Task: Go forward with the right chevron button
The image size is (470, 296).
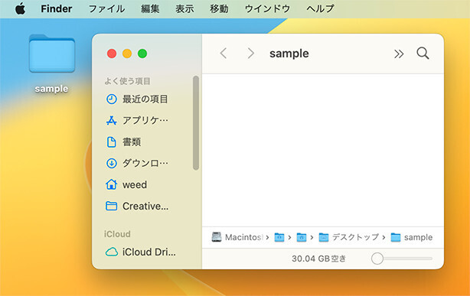Action: click(250, 54)
